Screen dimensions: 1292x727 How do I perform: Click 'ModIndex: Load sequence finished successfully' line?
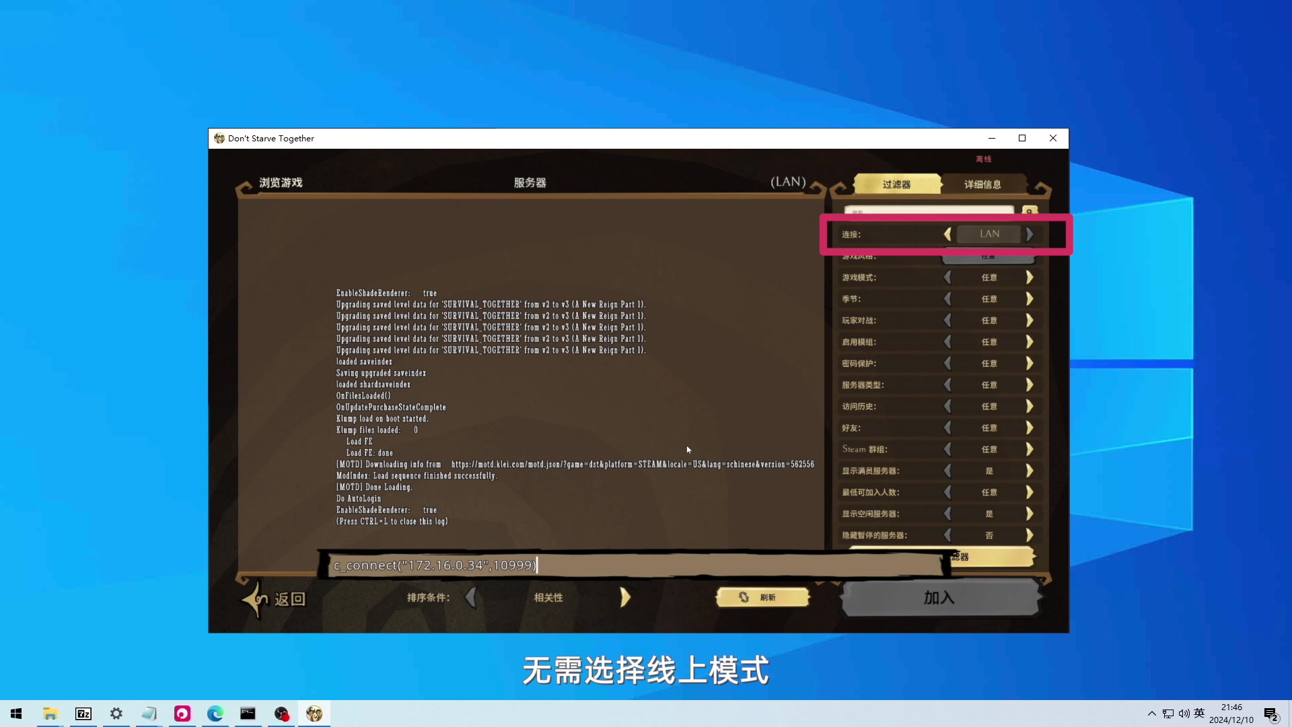click(x=417, y=476)
